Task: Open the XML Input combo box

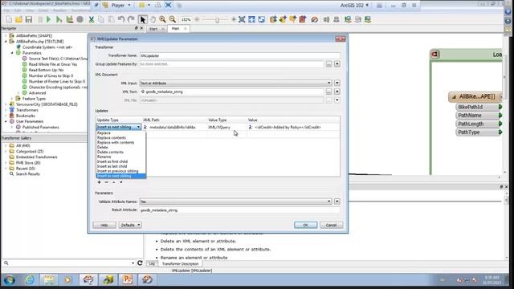Action: [235, 83]
